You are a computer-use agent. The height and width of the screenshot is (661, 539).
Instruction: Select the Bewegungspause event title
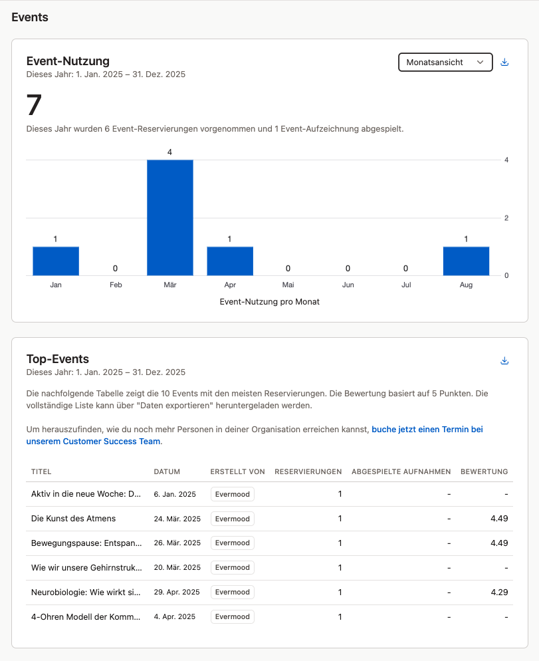click(86, 543)
